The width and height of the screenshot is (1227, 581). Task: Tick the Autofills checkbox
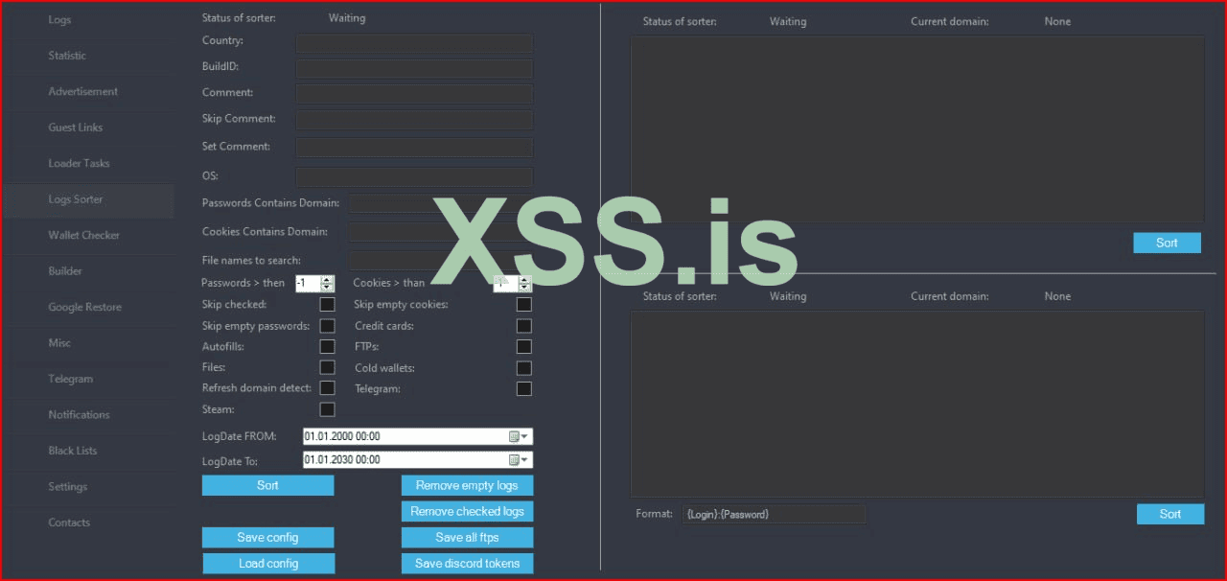click(x=327, y=346)
